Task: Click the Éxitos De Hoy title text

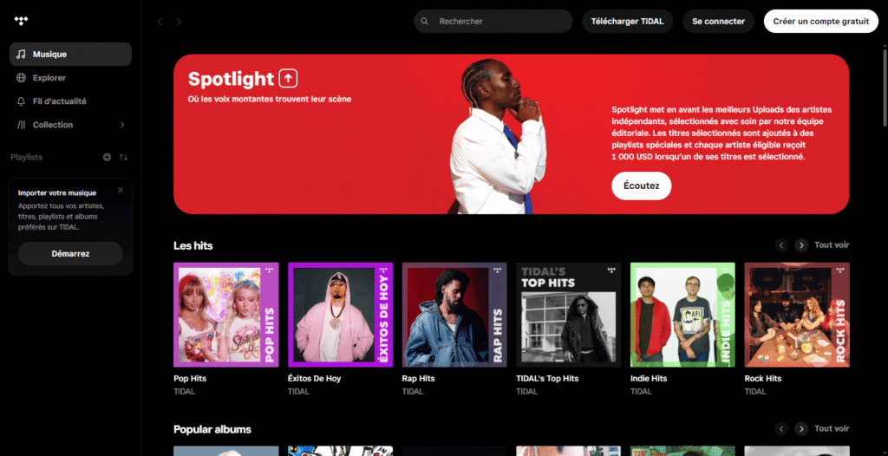Action: pos(314,378)
